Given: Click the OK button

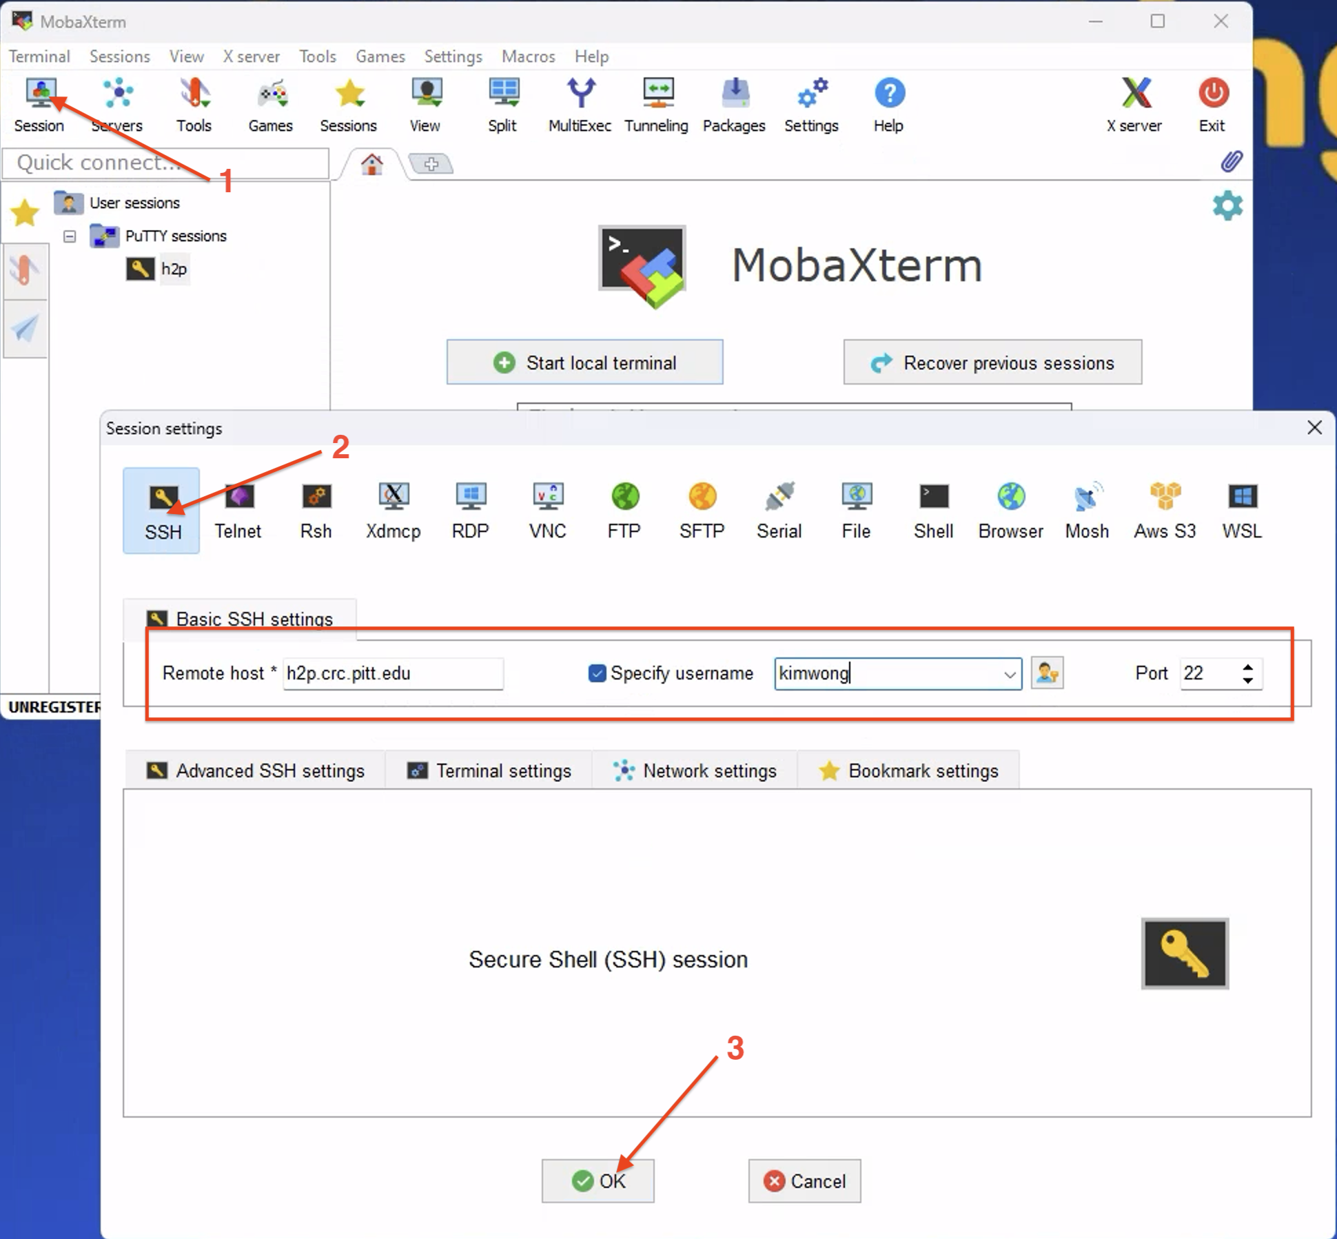Looking at the screenshot, I should (x=598, y=1181).
